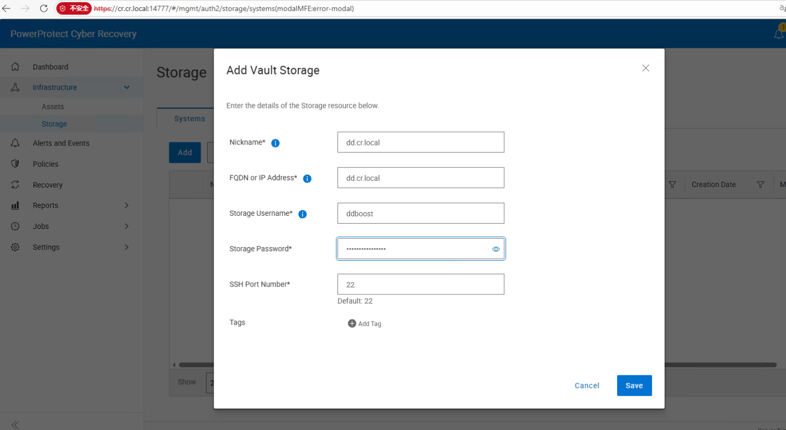
Task: Click the browser address bar URL
Action: click(224, 8)
